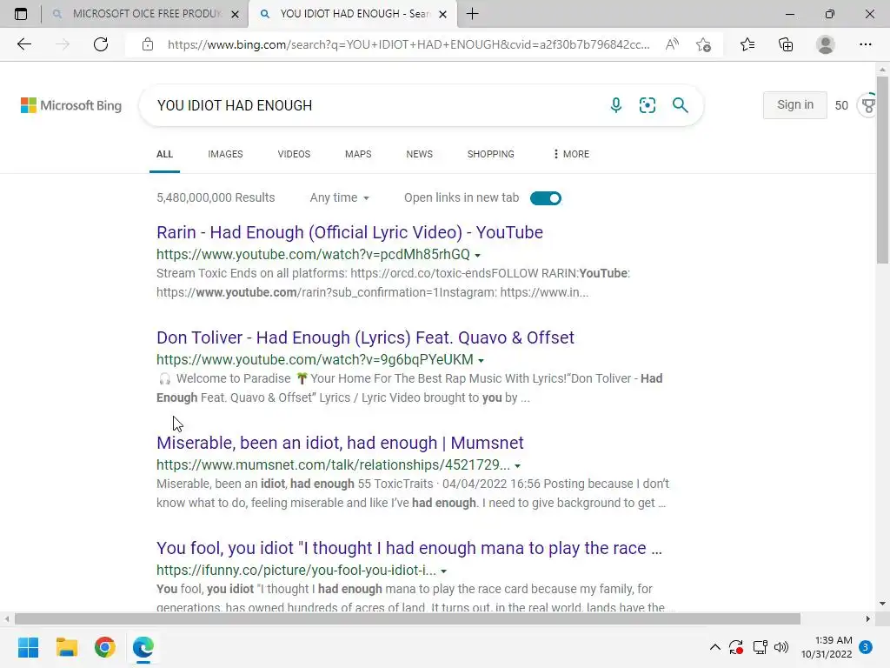This screenshot has width=890, height=668.
Task: Switch to SHOPPING results tab
Action: (490, 154)
